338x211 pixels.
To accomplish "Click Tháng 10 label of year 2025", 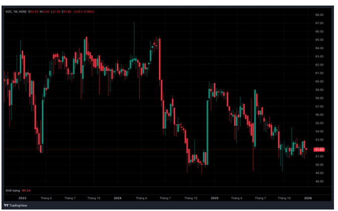I will 284,198.
